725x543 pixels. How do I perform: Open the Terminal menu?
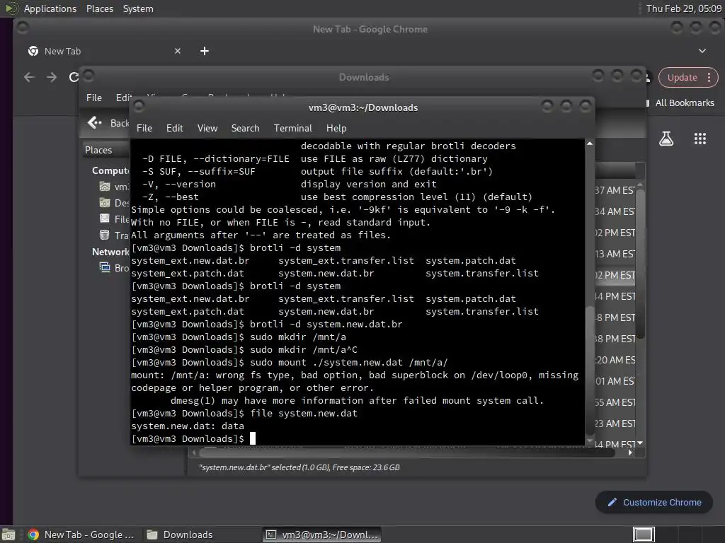pyautogui.click(x=292, y=129)
